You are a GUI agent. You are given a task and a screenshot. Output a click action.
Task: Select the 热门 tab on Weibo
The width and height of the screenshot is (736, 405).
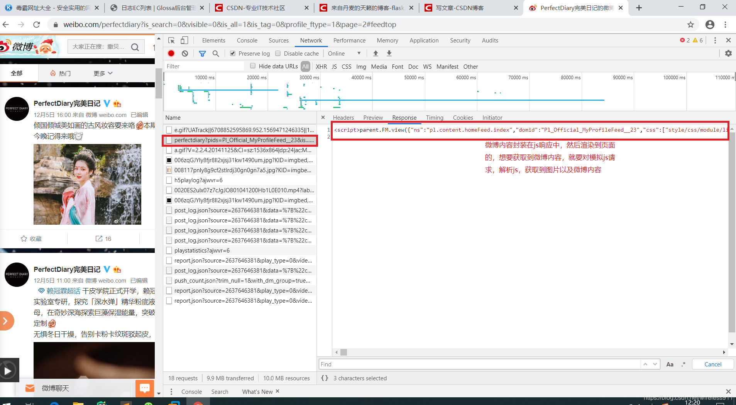[x=61, y=73]
